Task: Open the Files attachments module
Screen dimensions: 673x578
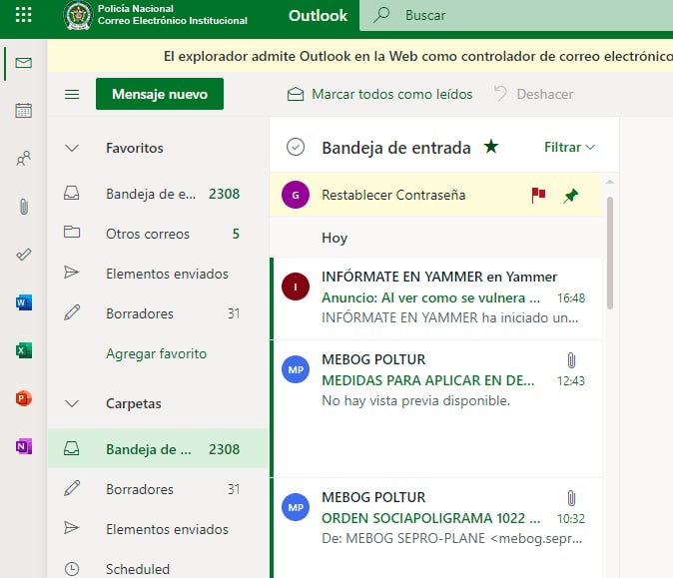Action: (x=24, y=207)
